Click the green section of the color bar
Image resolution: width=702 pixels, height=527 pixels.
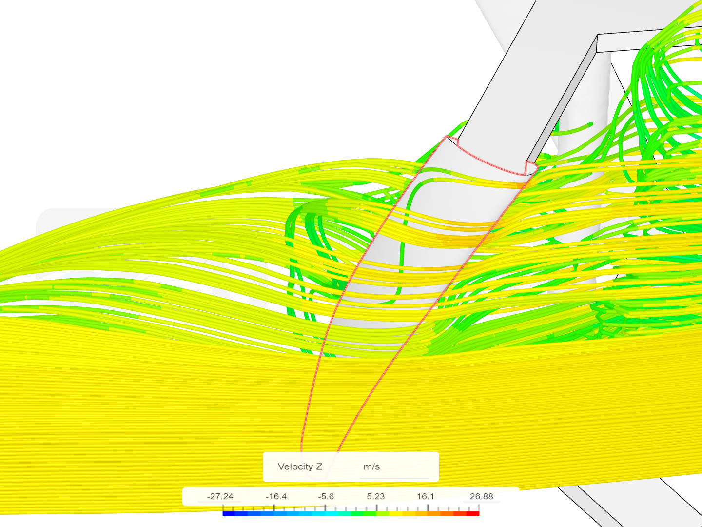[364, 513]
